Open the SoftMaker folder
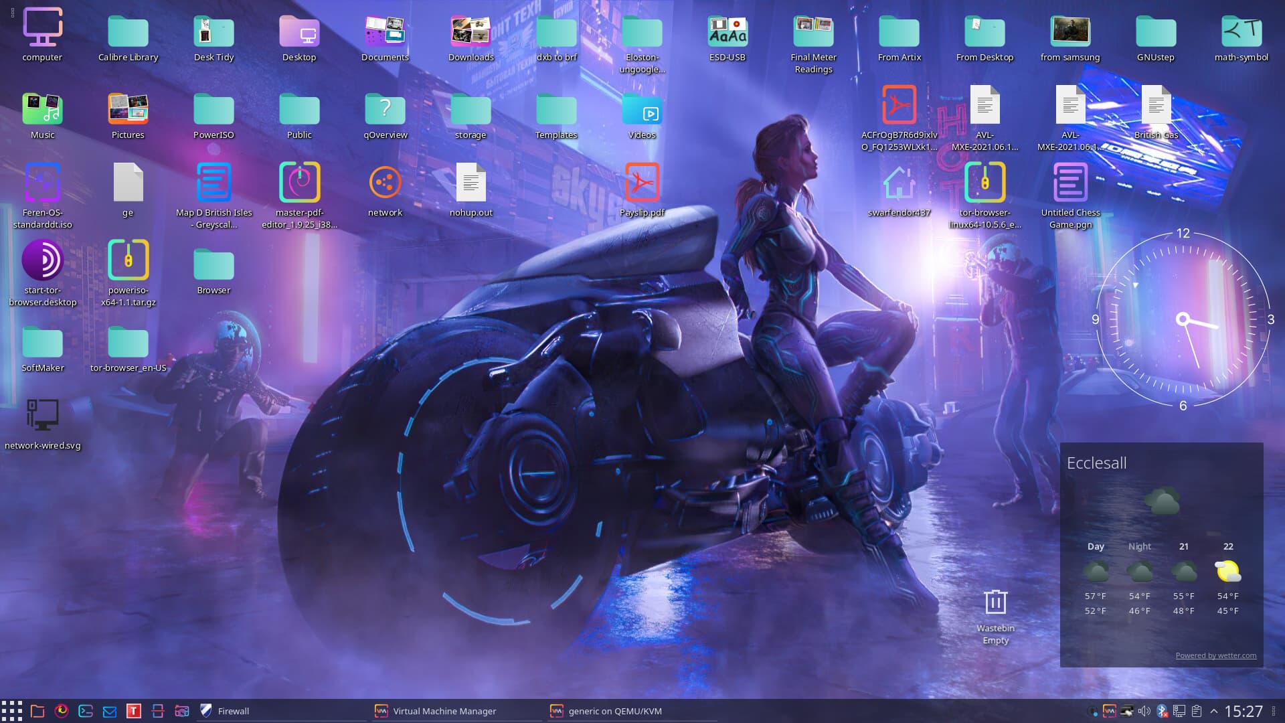The image size is (1285, 723). coord(43,348)
